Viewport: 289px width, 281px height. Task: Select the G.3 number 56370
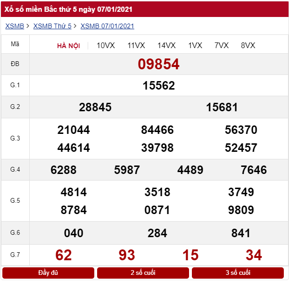pos(241,130)
